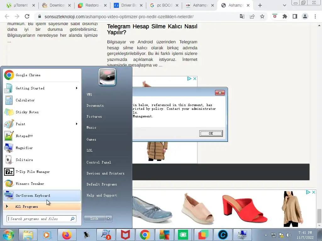
Task: Reload the current page
Action: [x=27, y=16]
